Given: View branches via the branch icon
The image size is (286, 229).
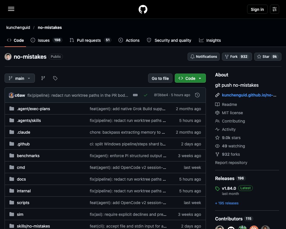Looking at the screenshot, I should point(43,78).
